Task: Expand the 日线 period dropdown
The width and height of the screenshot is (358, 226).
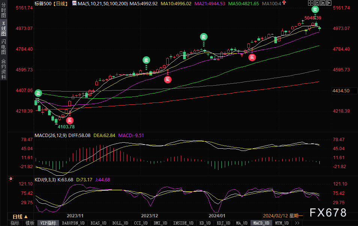Action: click(20, 216)
